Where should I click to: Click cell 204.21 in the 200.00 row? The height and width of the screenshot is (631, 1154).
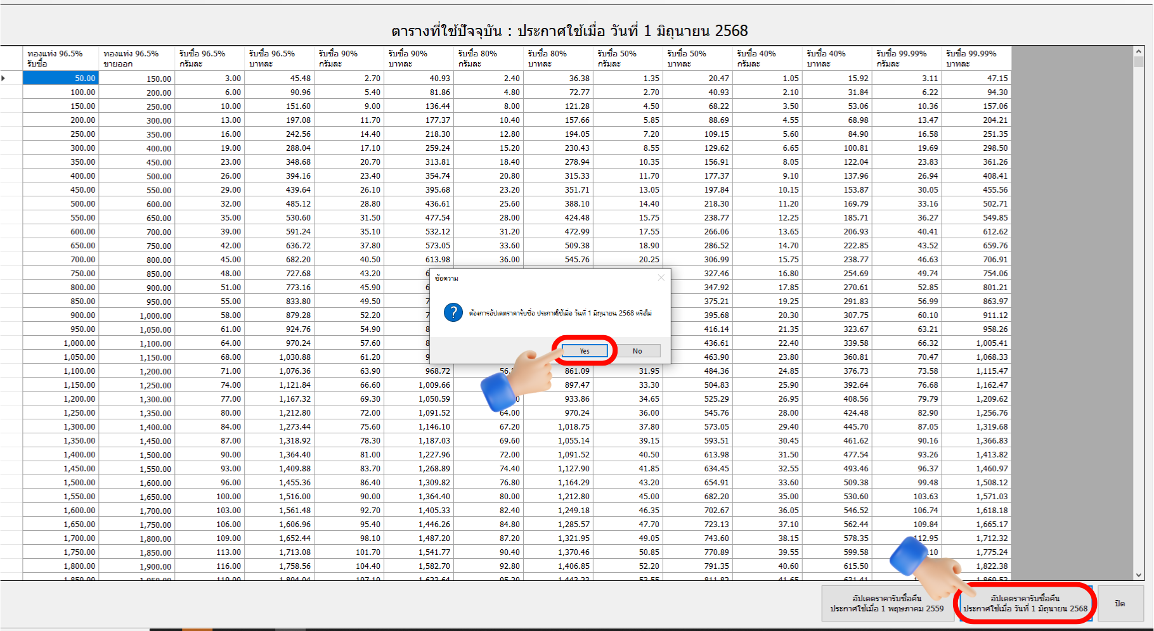point(977,120)
